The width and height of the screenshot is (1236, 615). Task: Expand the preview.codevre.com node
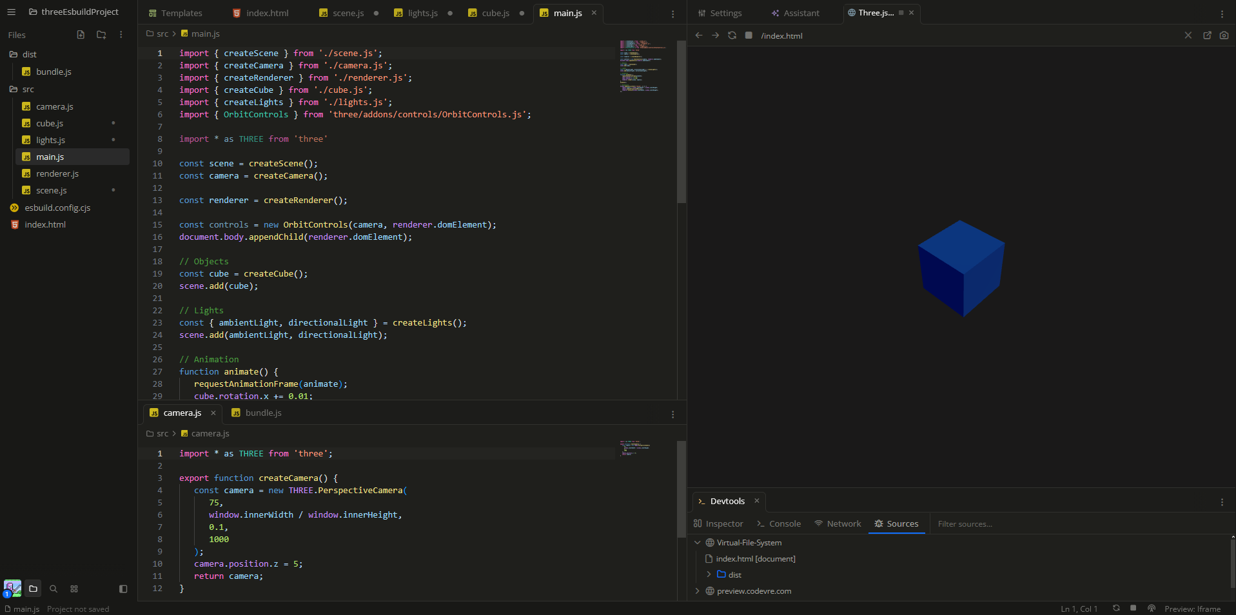coord(697,591)
